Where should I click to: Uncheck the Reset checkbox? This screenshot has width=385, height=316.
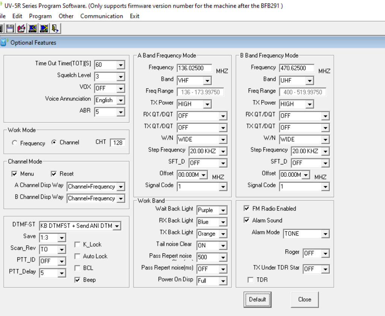point(54,174)
